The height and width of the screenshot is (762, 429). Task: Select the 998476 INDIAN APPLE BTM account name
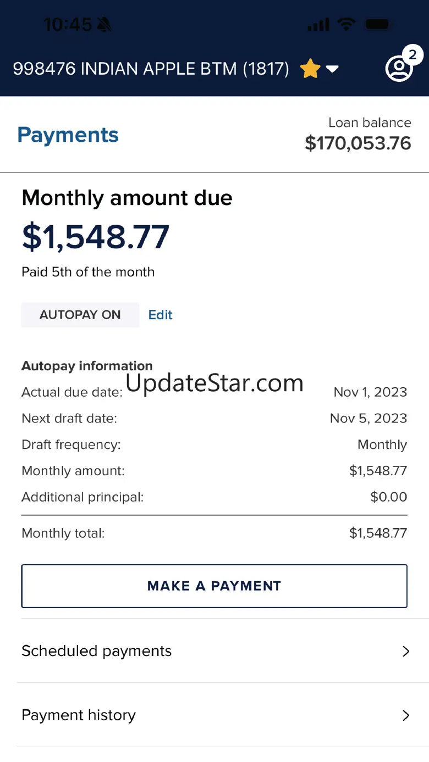151,69
